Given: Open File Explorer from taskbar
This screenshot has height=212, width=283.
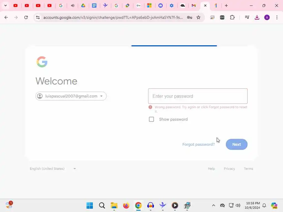Looking at the screenshot, I should tap(114, 205).
